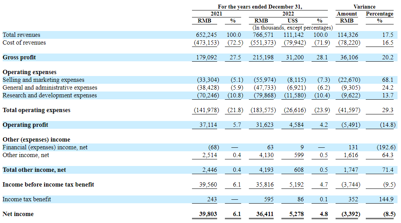Select the Operating expenses section heading
401x223 pixels.
29,72
